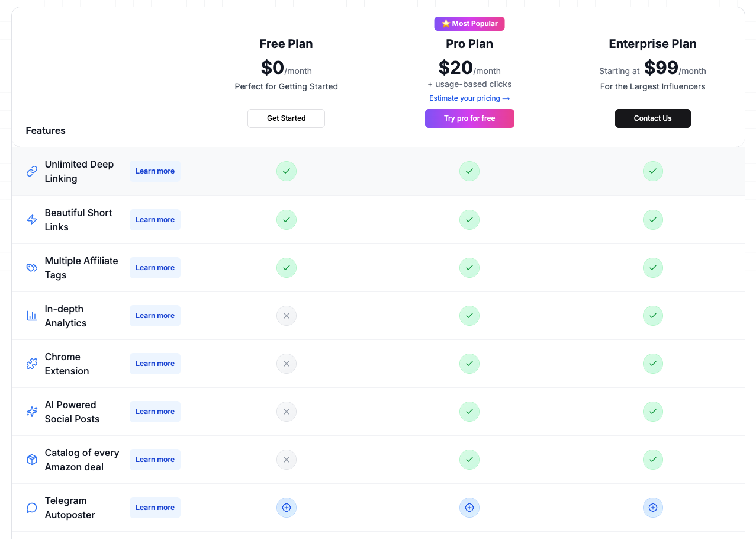Click Learn more for Chrome Extension
756x539 pixels.
tap(155, 364)
